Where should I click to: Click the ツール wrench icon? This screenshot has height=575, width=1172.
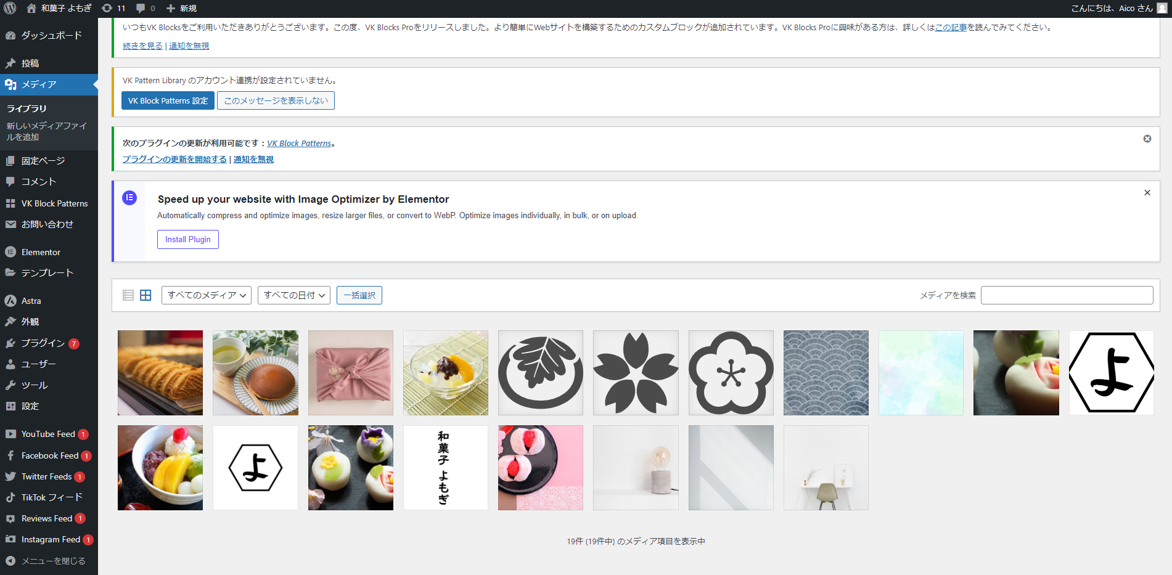(10, 385)
